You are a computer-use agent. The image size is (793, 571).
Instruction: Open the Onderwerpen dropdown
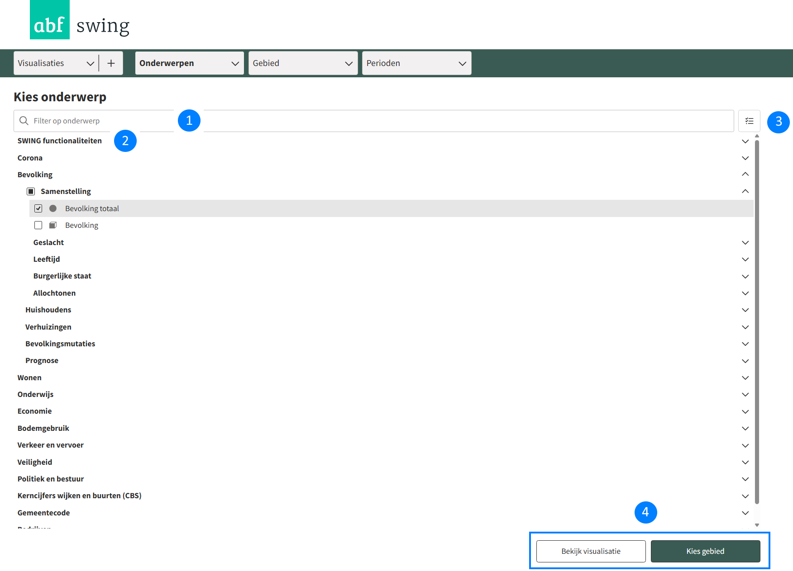coord(189,63)
